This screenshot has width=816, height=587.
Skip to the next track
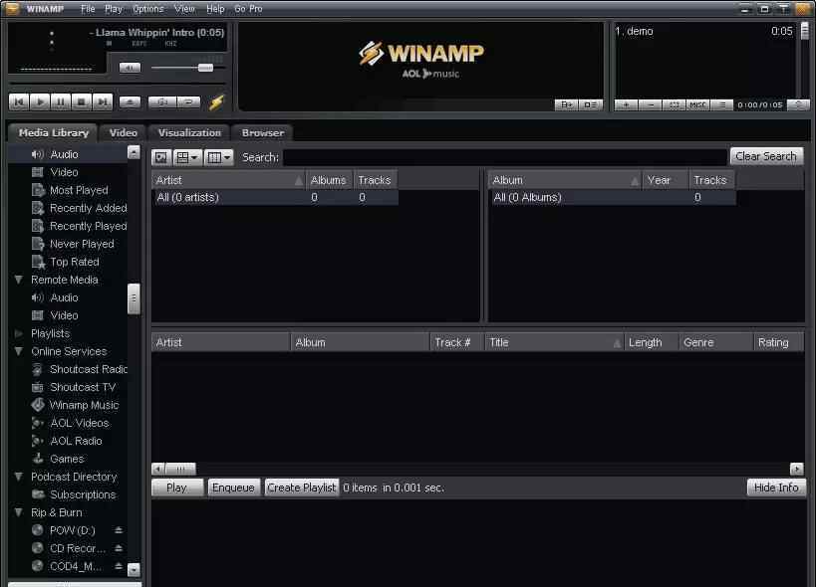click(102, 101)
